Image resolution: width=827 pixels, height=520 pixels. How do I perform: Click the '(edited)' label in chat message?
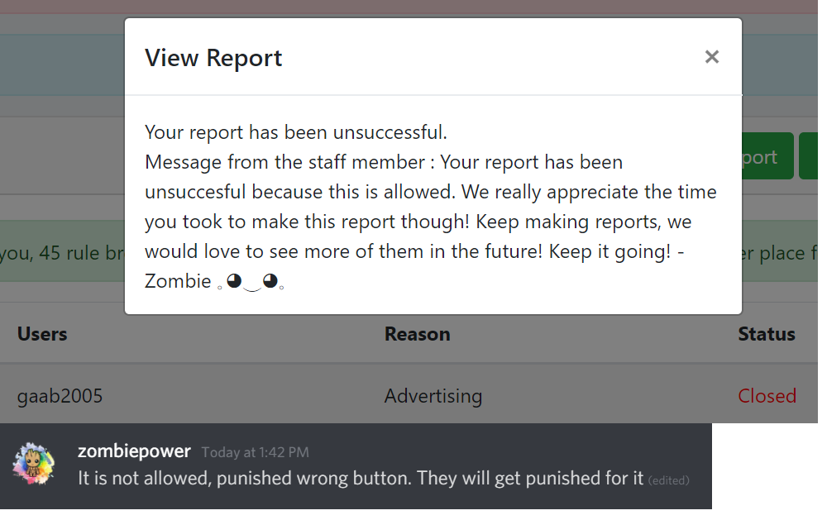pos(669,480)
